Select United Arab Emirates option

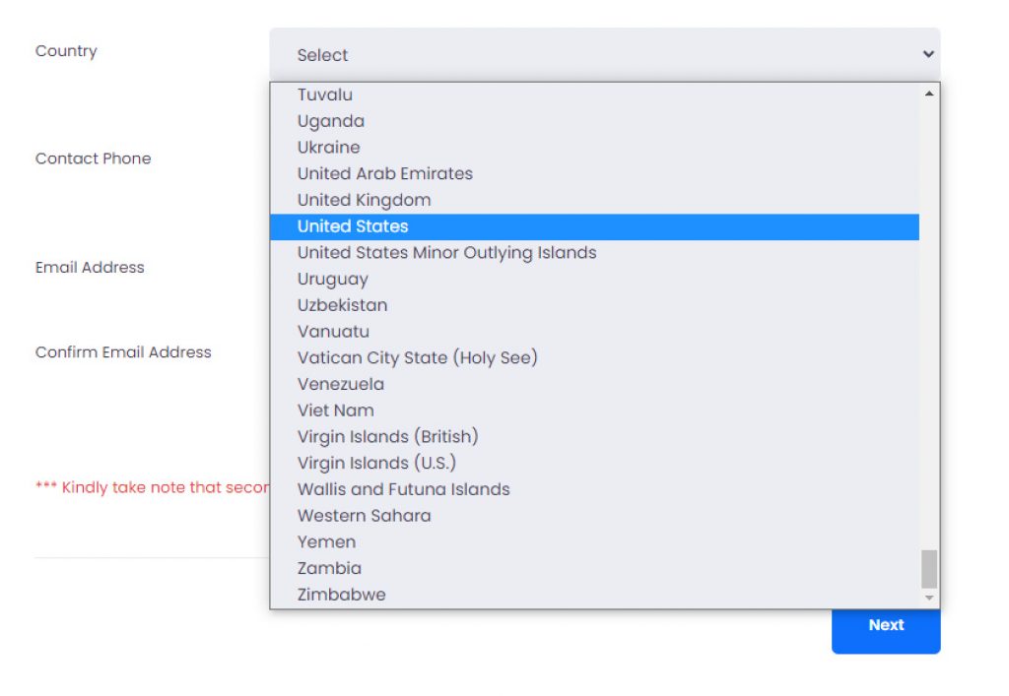coord(385,173)
